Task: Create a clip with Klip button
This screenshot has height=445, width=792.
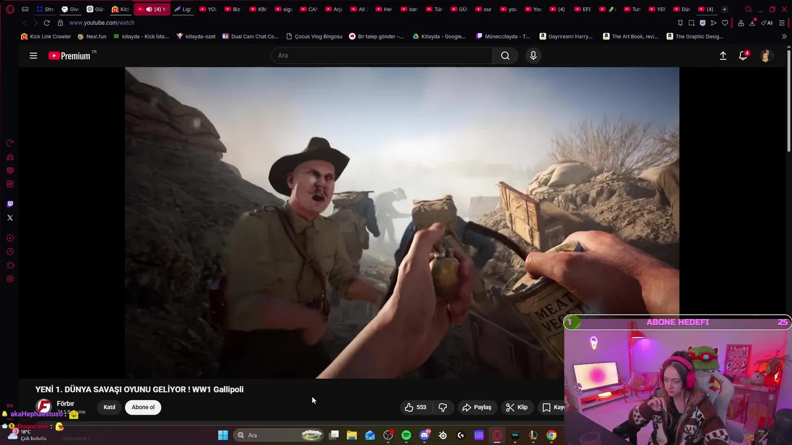Action: (x=517, y=407)
